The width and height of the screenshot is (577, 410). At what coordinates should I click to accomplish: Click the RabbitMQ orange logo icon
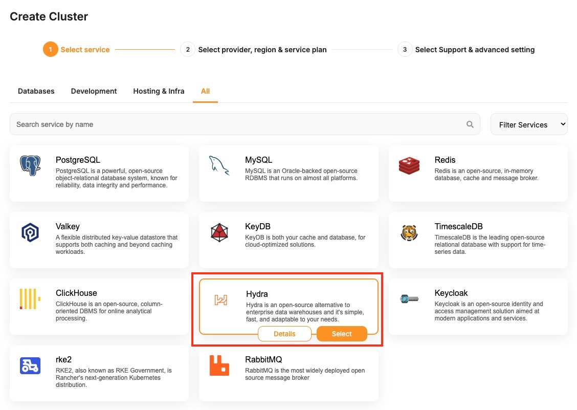(219, 365)
